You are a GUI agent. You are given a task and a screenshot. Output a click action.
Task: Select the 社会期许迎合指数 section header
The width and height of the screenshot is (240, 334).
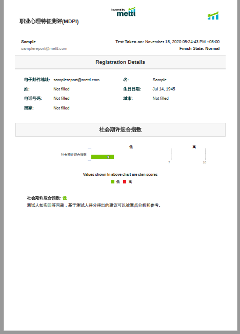[x=121, y=129]
